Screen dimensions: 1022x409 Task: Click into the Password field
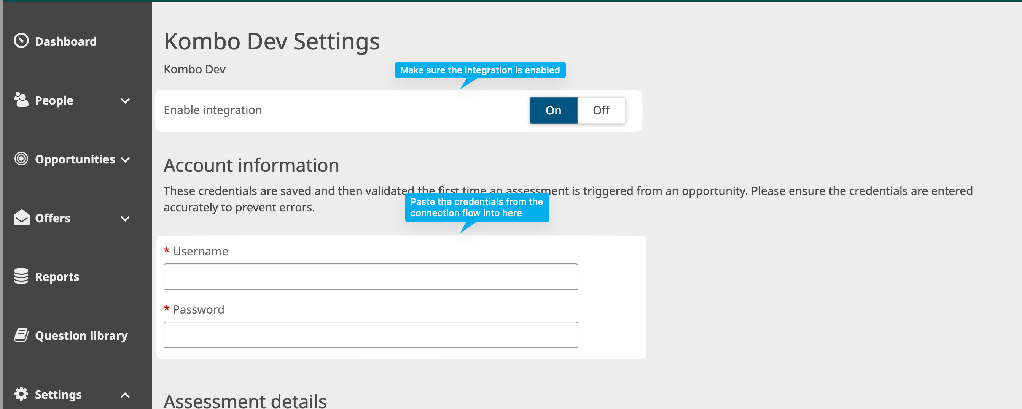371,335
